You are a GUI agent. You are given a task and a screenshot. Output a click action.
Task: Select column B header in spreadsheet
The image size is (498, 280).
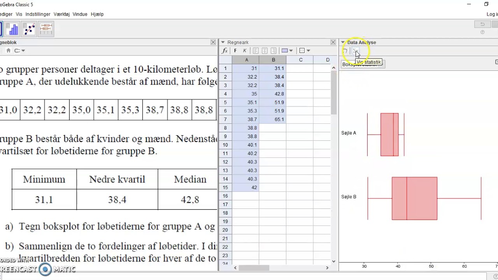pos(273,60)
